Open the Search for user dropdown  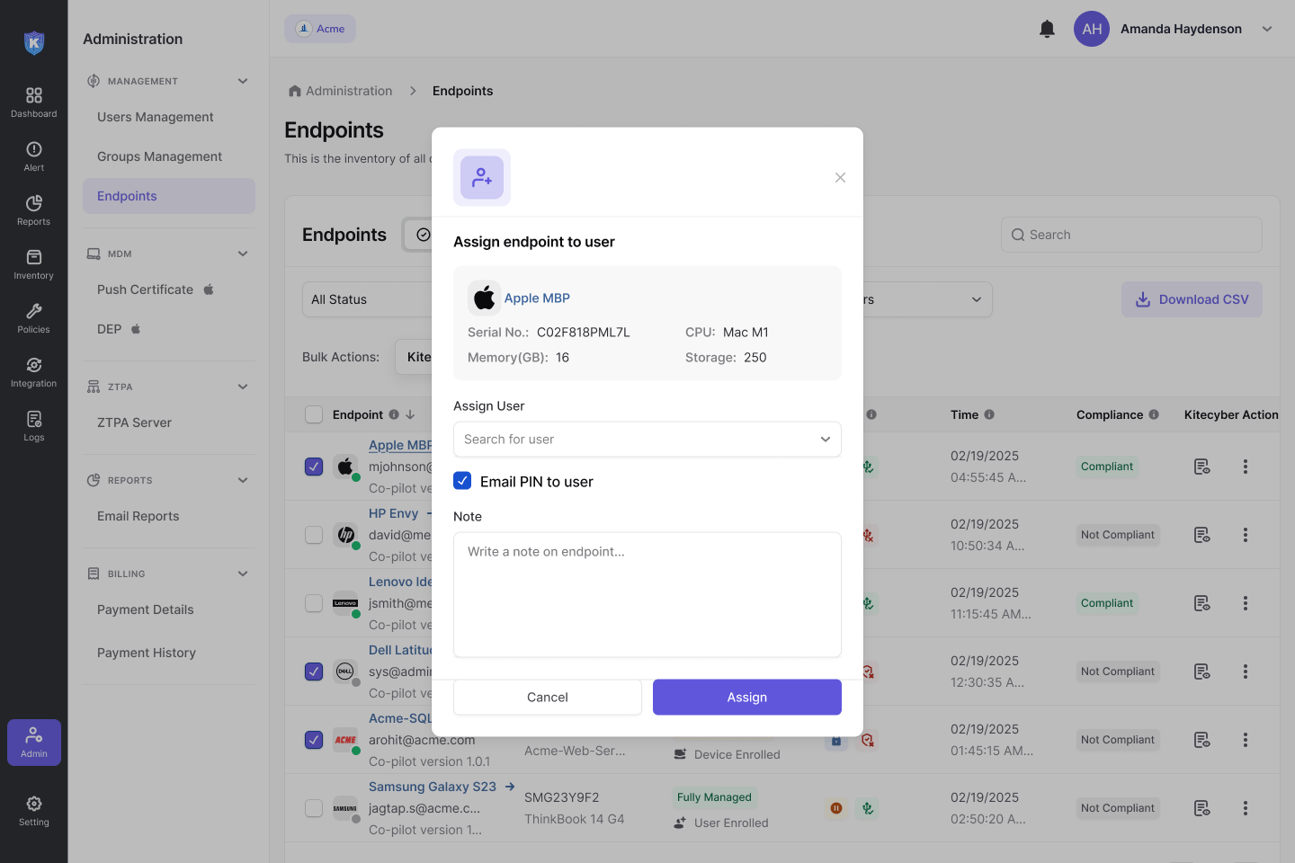[647, 440]
